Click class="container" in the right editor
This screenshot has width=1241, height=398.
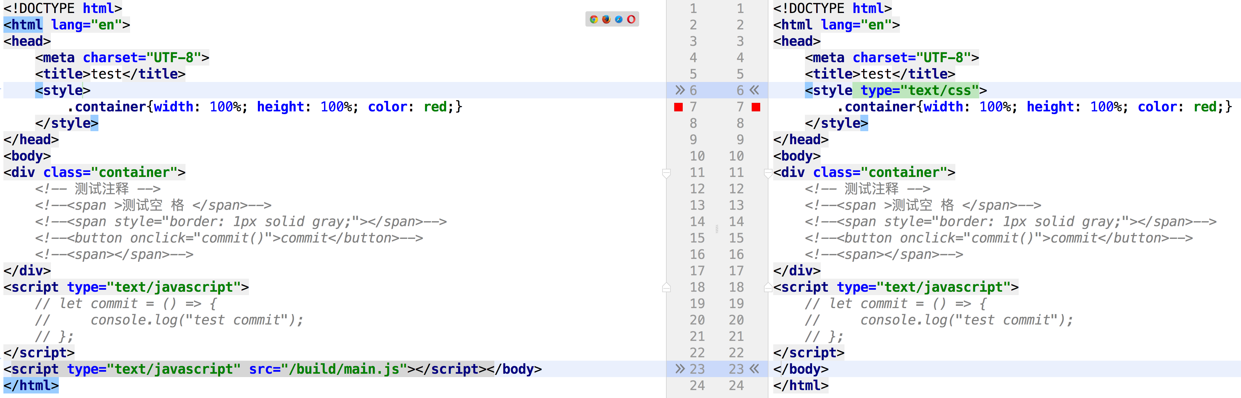(880, 172)
